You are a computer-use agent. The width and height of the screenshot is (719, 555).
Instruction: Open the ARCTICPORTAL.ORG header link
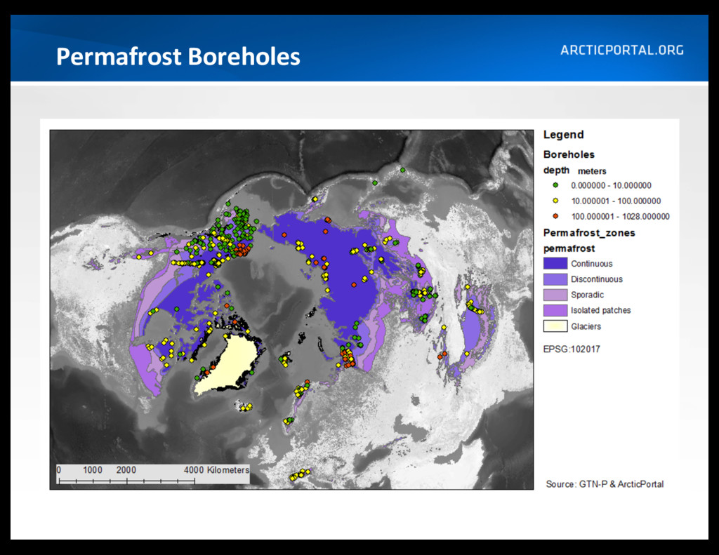(x=621, y=51)
